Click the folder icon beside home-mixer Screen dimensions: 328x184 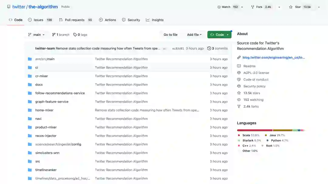coord(30,110)
